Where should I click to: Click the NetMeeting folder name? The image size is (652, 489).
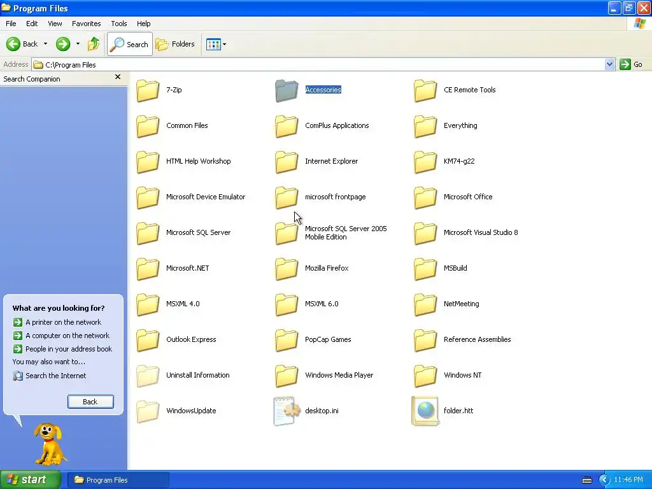462,304
